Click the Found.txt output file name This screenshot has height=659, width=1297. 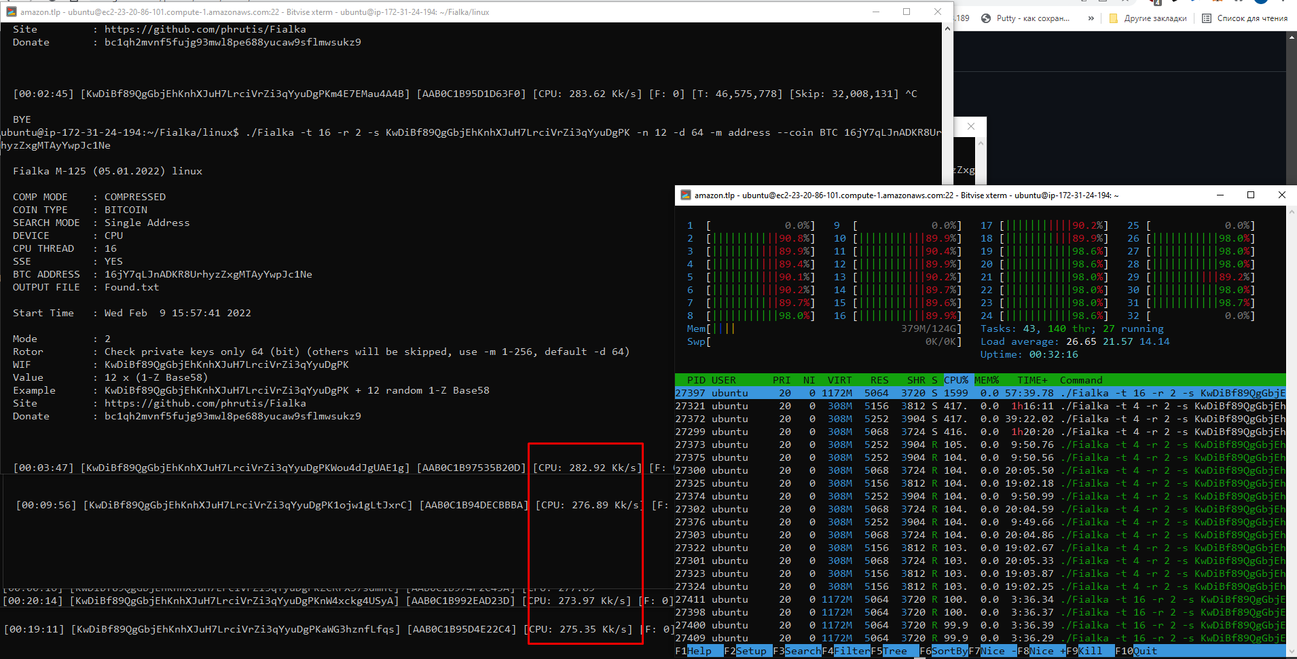click(132, 287)
